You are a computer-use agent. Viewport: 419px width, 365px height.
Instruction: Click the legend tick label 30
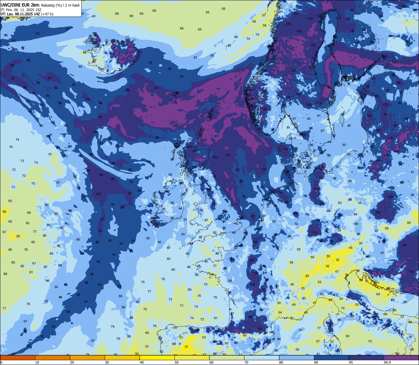107,362
